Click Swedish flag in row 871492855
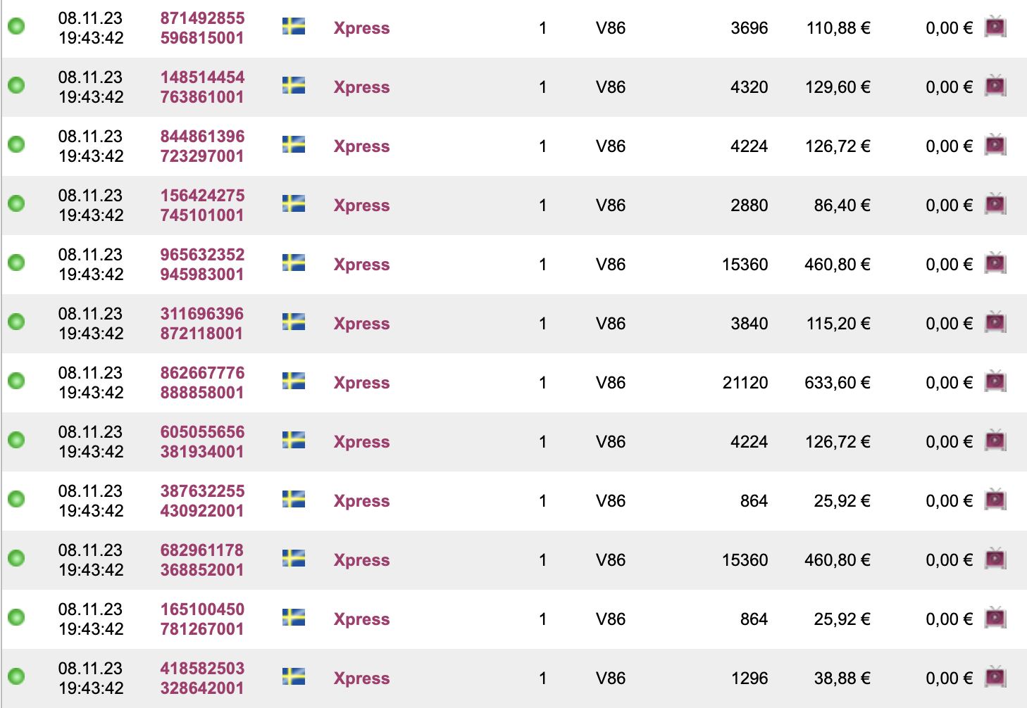 tap(293, 27)
